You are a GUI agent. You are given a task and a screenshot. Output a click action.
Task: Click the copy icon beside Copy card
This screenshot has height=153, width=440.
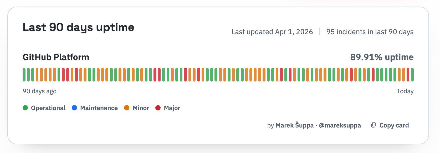(x=373, y=125)
